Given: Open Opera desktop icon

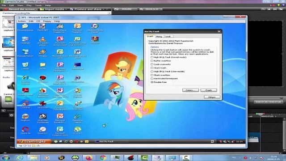Looking at the screenshot, I should pos(25,131).
